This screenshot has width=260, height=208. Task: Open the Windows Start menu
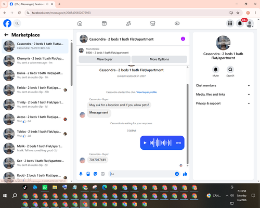coord(5,196)
